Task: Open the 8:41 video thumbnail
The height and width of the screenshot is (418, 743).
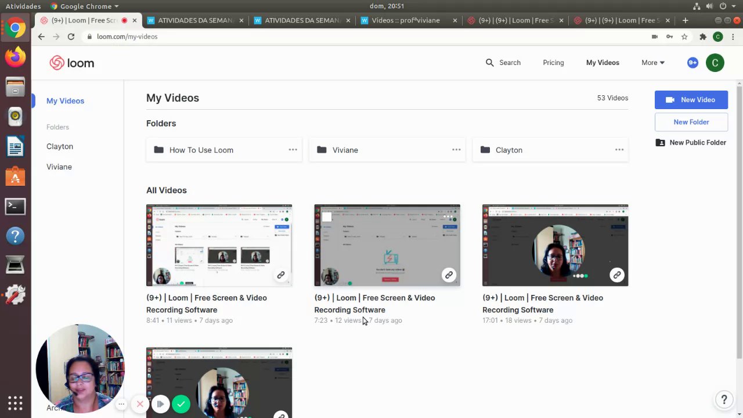Action: (219, 245)
